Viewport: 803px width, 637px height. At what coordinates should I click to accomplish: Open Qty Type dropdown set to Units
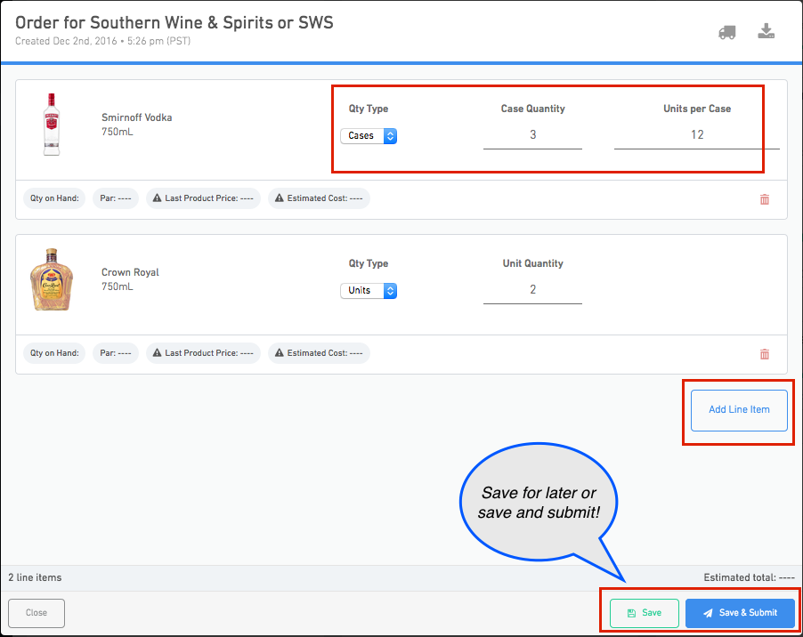pyautogui.click(x=369, y=290)
